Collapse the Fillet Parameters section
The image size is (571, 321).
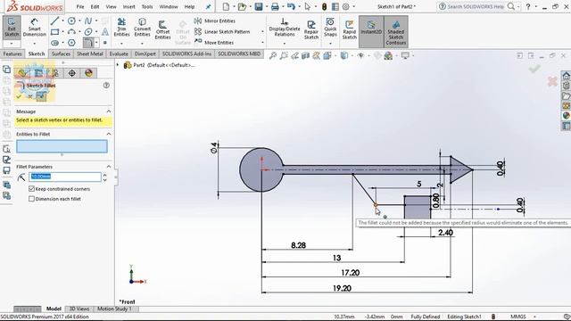[x=109, y=167]
